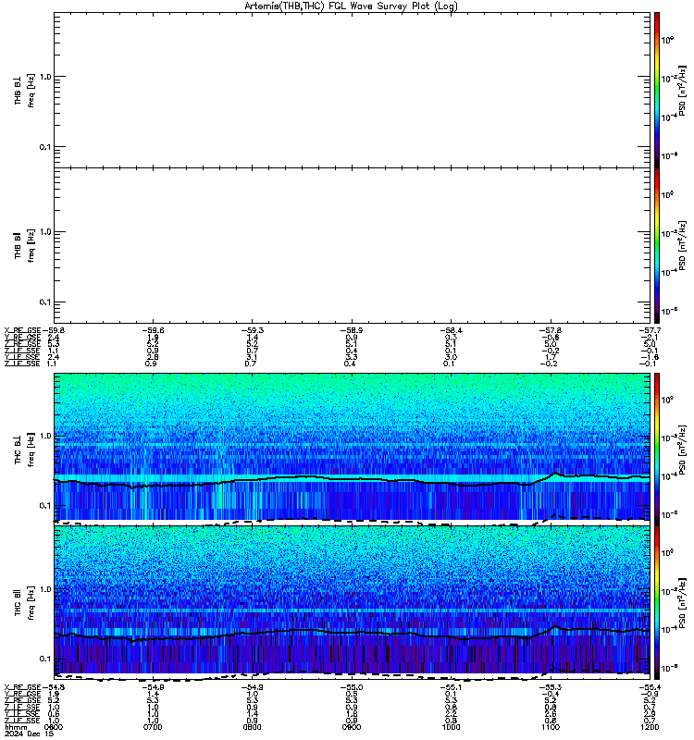The width and height of the screenshot is (694, 740).
Task: Click the 0800 time axis label
Action: (x=252, y=727)
